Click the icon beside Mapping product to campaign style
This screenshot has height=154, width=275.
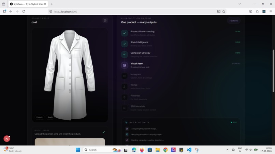click(x=127, y=134)
